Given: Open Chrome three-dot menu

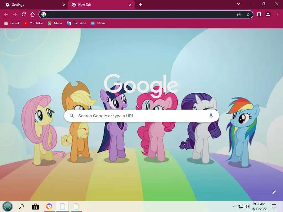Looking at the screenshot, I should click(277, 14).
